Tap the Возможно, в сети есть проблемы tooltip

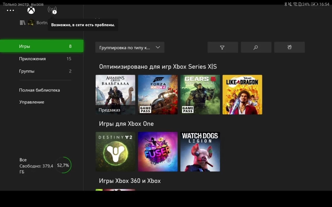point(83,25)
